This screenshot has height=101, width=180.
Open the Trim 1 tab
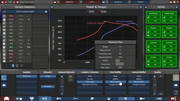[92, 2]
